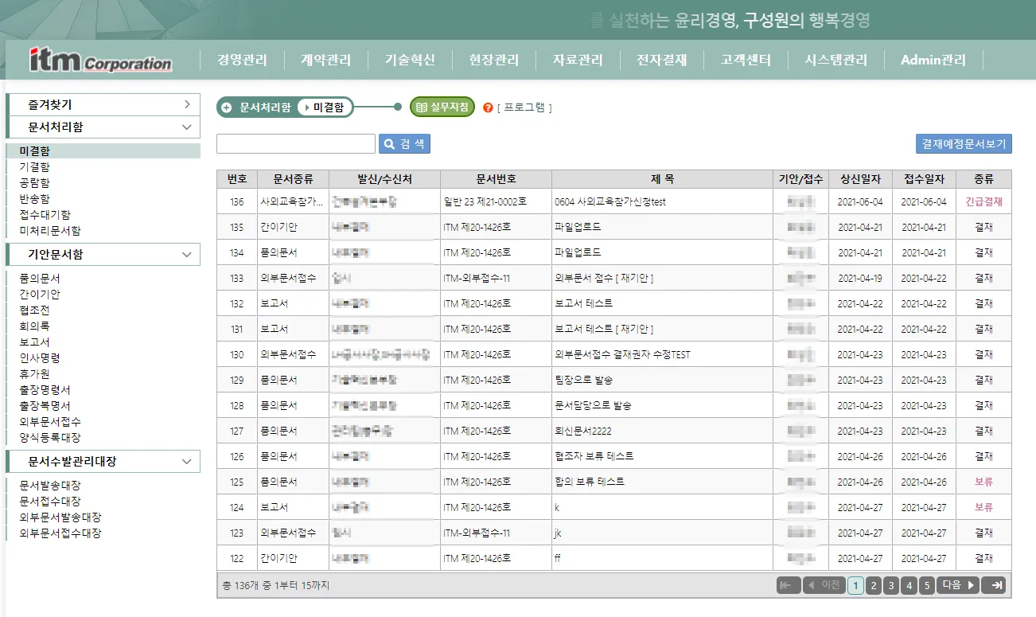Jump to the first page arrow
This screenshot has height=617, width=1036.
789,585
